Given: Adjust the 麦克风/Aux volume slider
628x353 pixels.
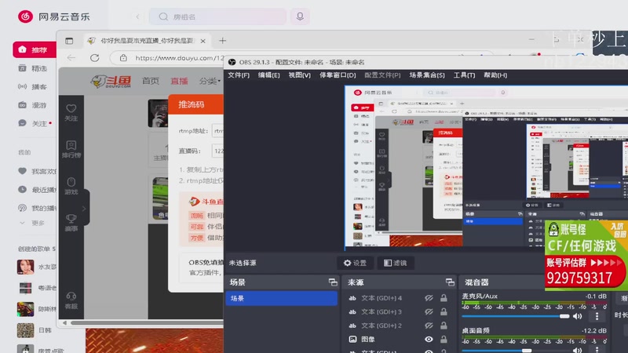Looking at the screenshot, I should pos(516,316).
